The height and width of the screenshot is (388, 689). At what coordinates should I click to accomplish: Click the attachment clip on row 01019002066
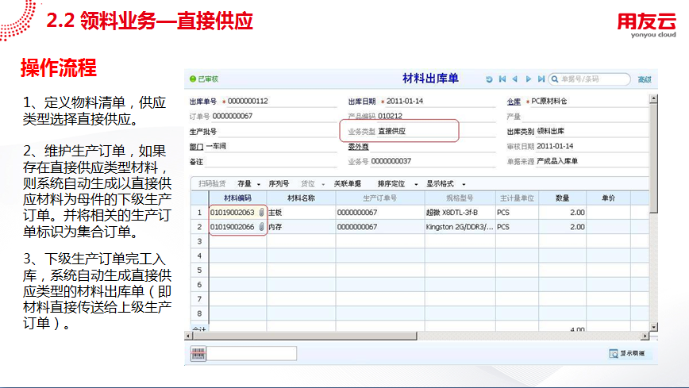(261, 227)
